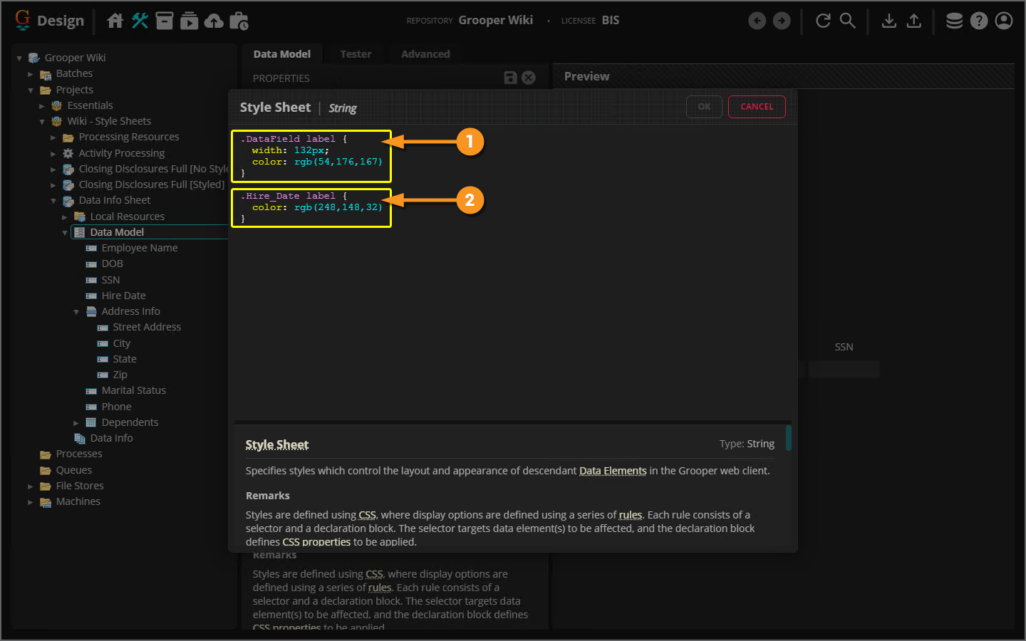Click the cloud upload icon
Image resolution: width=1026 pixels, height=641 pixels.
click(214, 21)
